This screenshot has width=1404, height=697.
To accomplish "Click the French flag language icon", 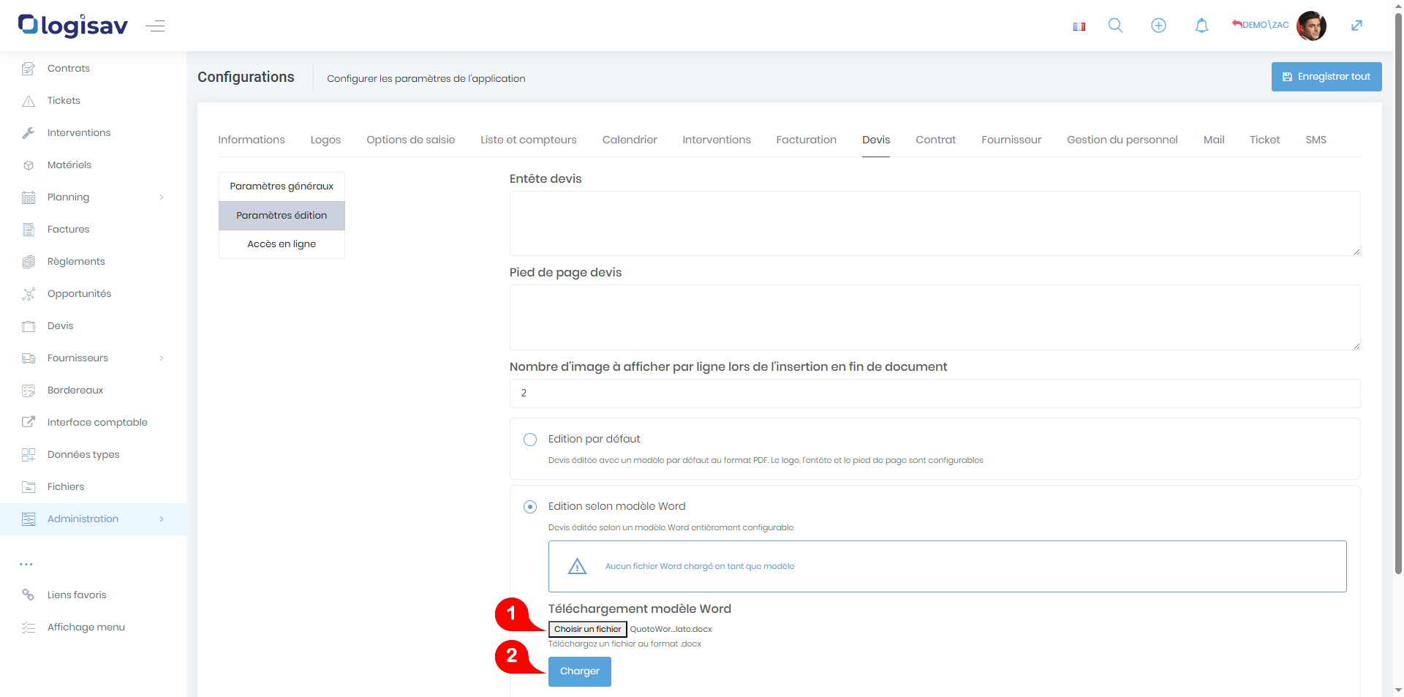I will pos(1079,26).
